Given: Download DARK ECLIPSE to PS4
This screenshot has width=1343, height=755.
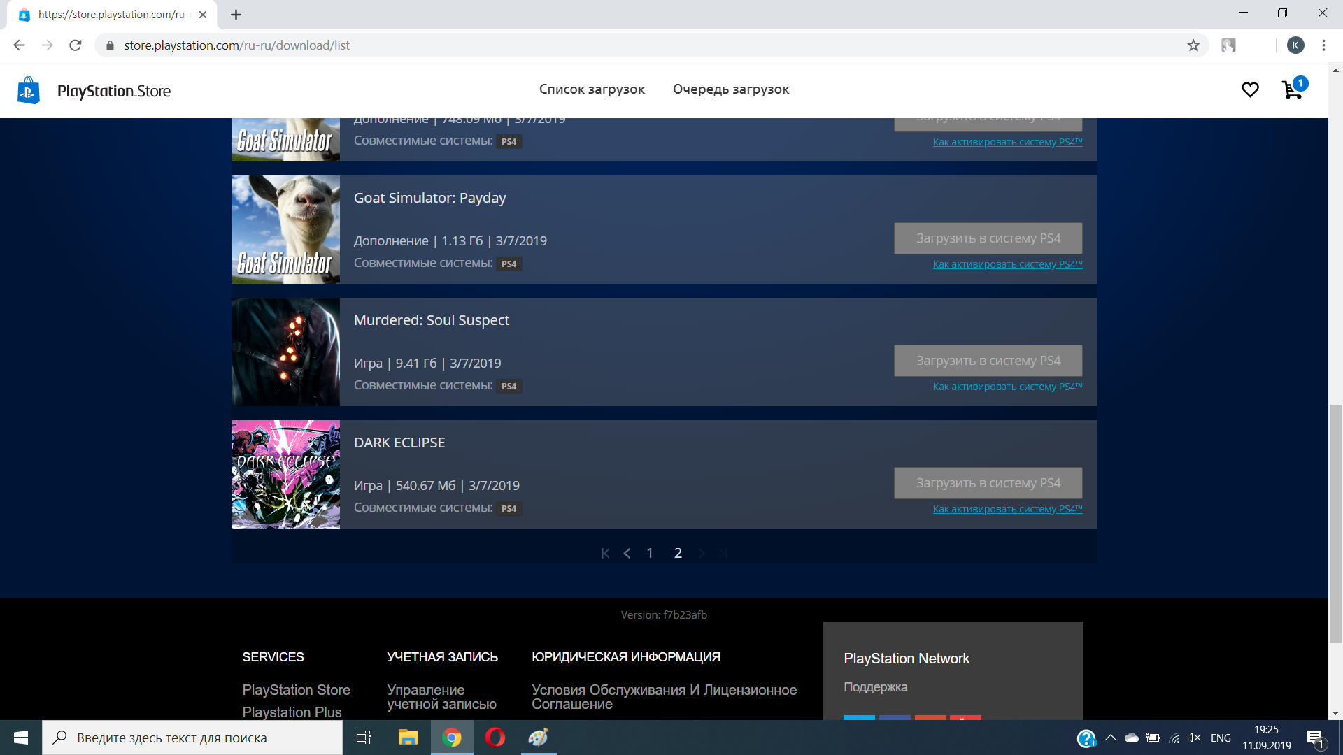Looking at the screenshot, I should [x=988, y=483].
